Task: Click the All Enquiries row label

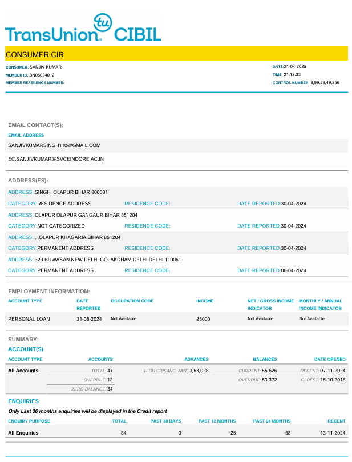Action: click(x=23, y=433)
